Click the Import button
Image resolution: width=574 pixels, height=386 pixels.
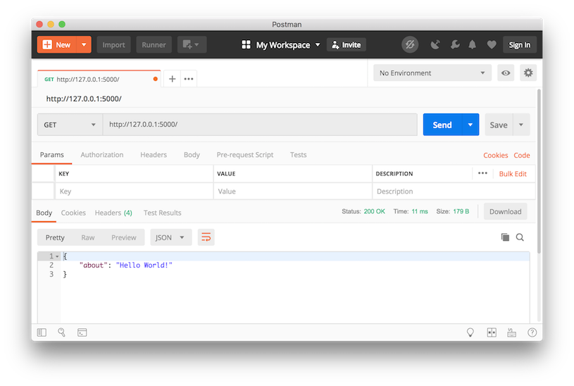coord(113,44)
